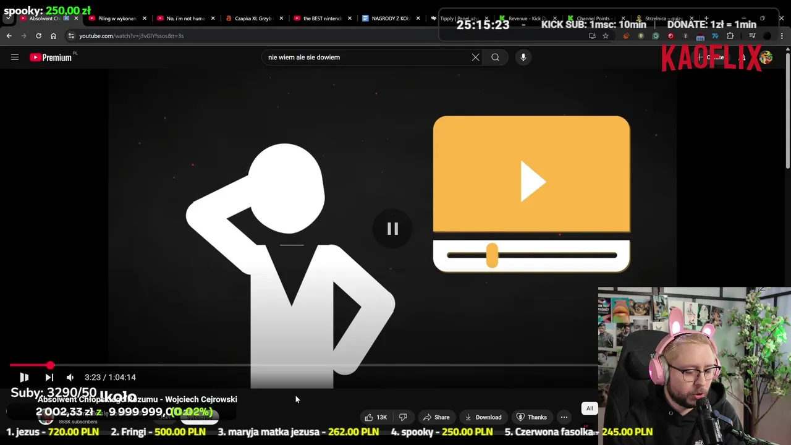Open the Extensions puzzle icon
This screenshot has height=445, width=791.
click(x=730, y=36)
